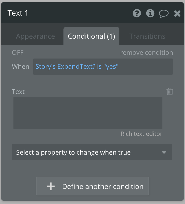Open the Transitions tab
Image resolution: width=185 pixels, height=204 pixels.
tap(147, 36)
